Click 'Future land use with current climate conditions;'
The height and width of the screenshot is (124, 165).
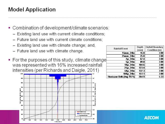(x=60, y=40)
